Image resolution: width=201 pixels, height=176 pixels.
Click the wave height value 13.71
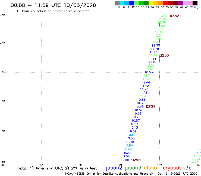click(147, 76)
